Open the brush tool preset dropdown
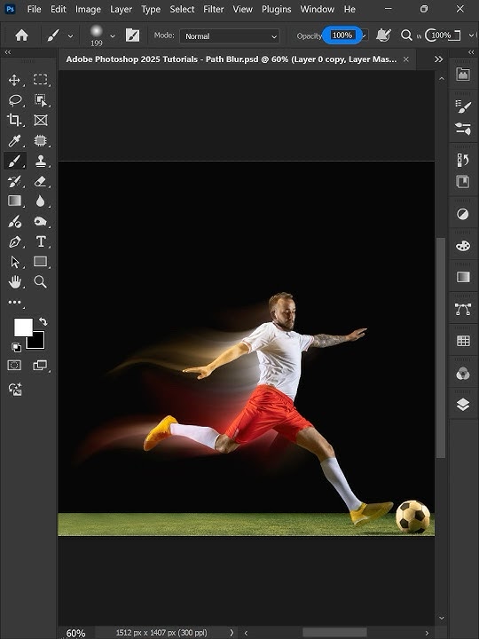Image resolution: width=479 pixels, height=639 pixels. [x=70, y=36]
